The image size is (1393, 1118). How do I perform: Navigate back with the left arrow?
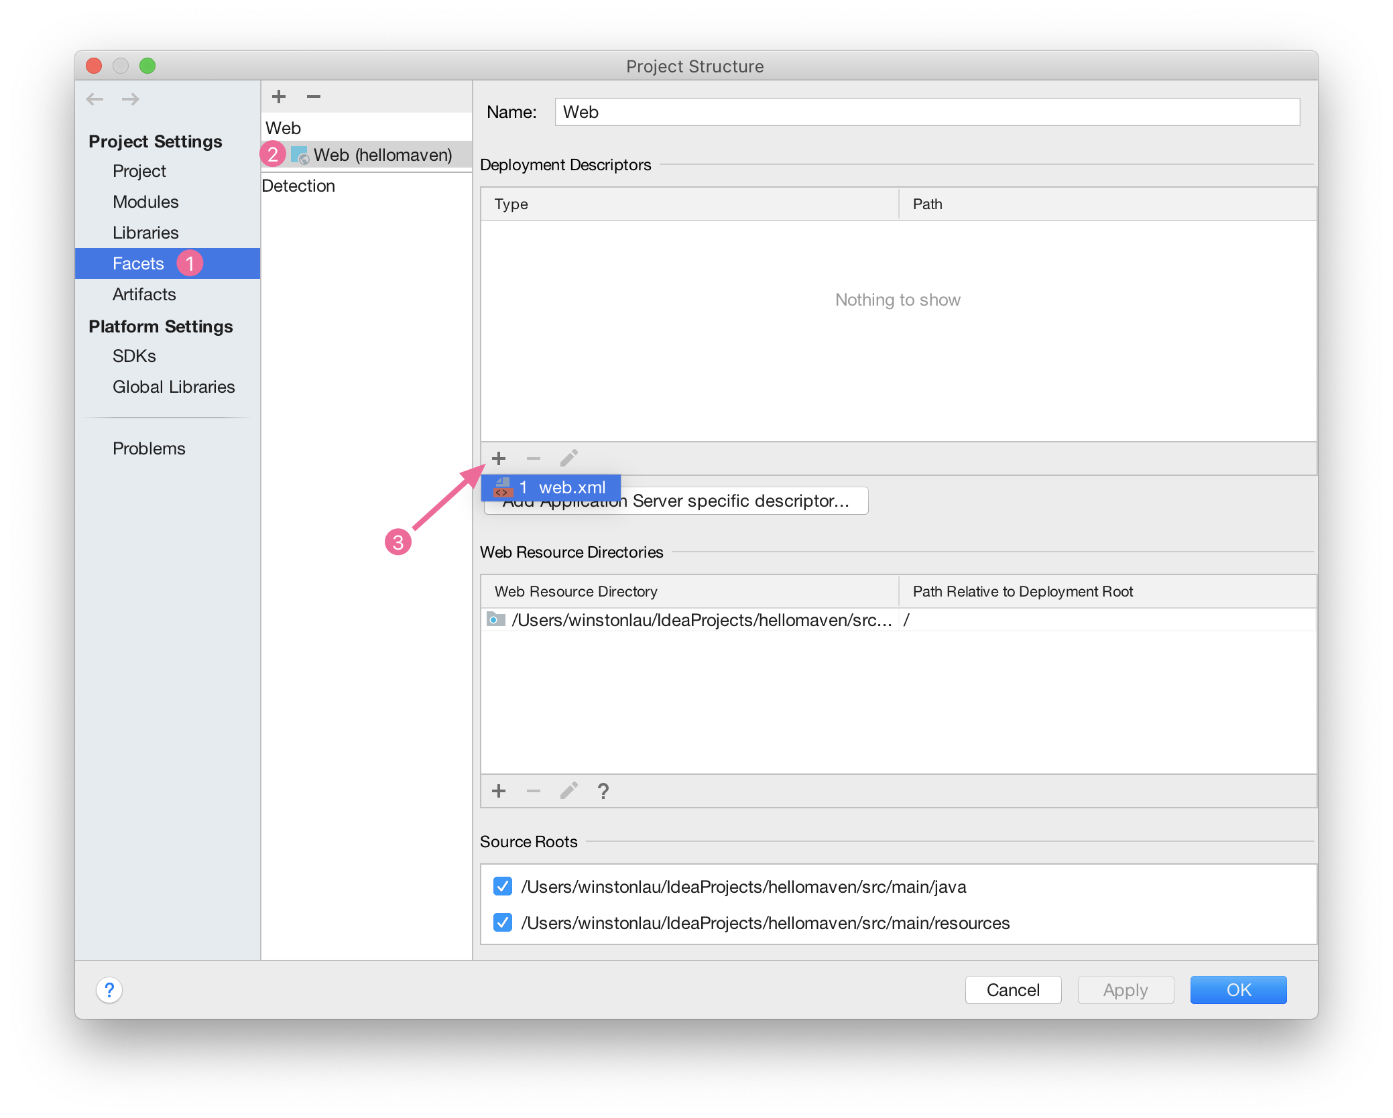pyautogui.click(x=95, y=99)
